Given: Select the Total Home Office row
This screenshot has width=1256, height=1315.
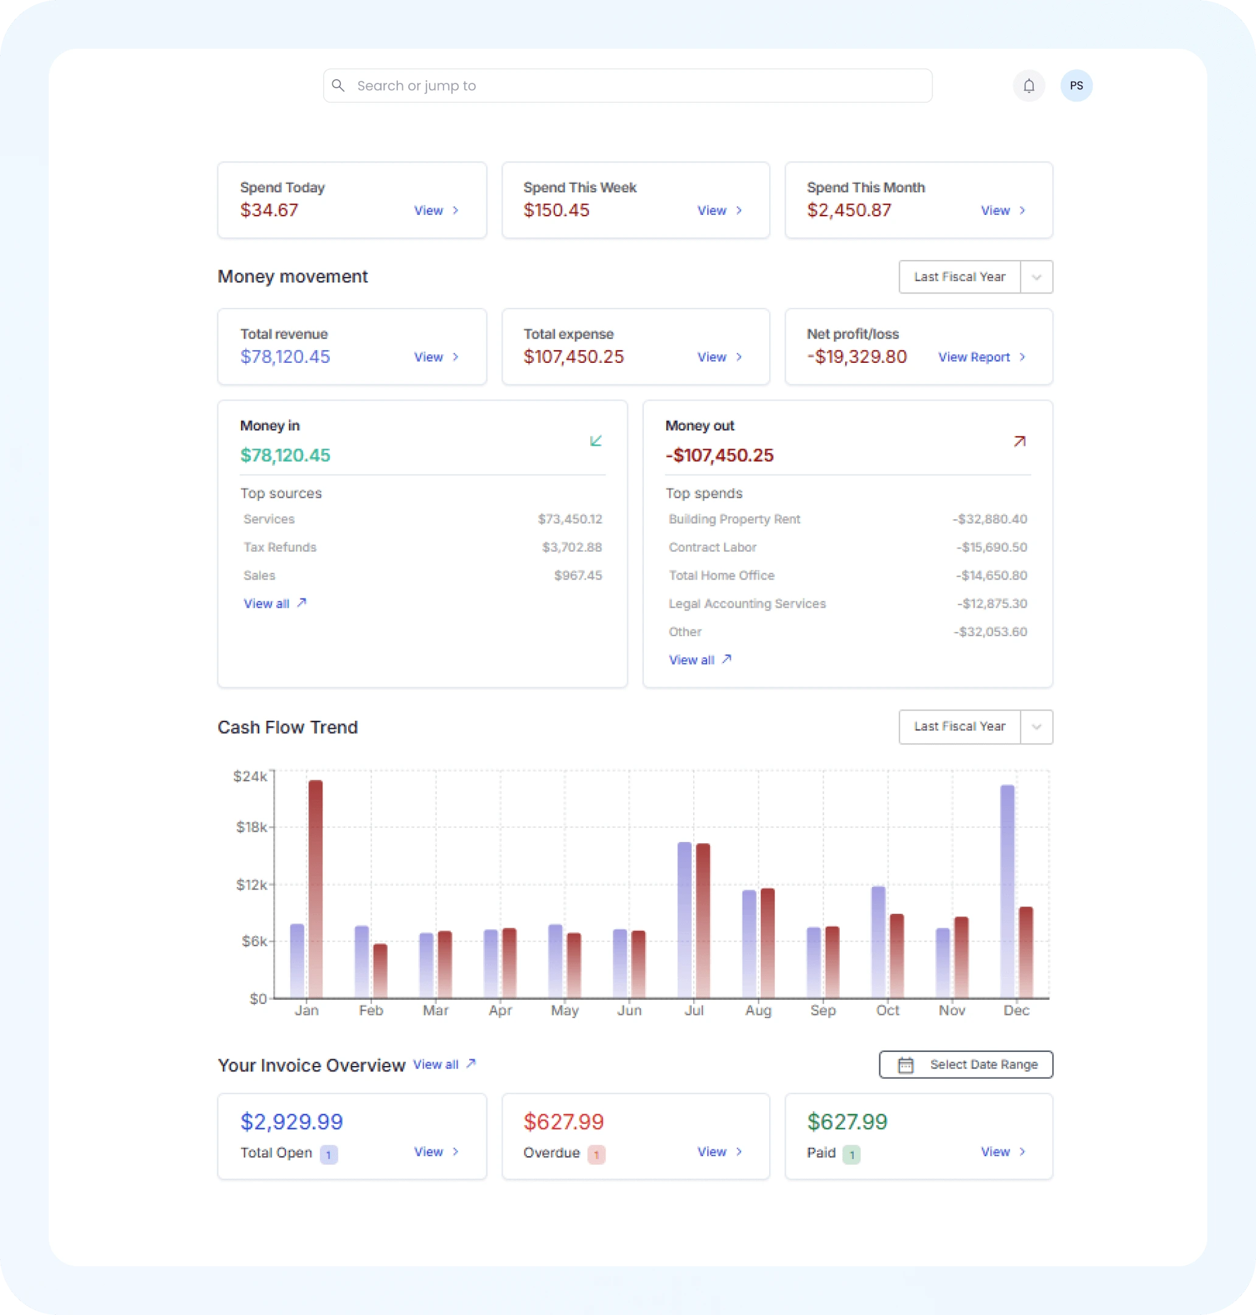Looking at the screenshot, I should [x=848, y=575].
